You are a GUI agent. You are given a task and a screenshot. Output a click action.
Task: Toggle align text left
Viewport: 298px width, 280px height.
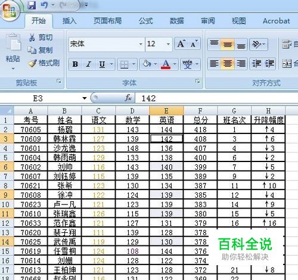pos(214,64)
